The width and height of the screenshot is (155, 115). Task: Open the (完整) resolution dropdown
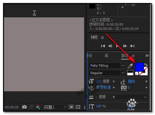click(x=54, y=107)
